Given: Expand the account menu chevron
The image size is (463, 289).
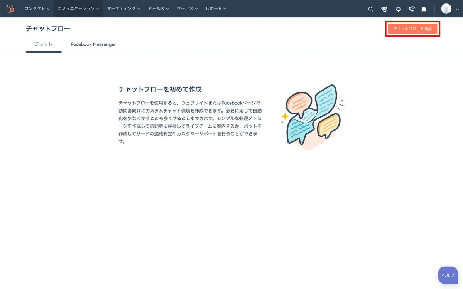Looking at the screenshot, I should (457, 9).
